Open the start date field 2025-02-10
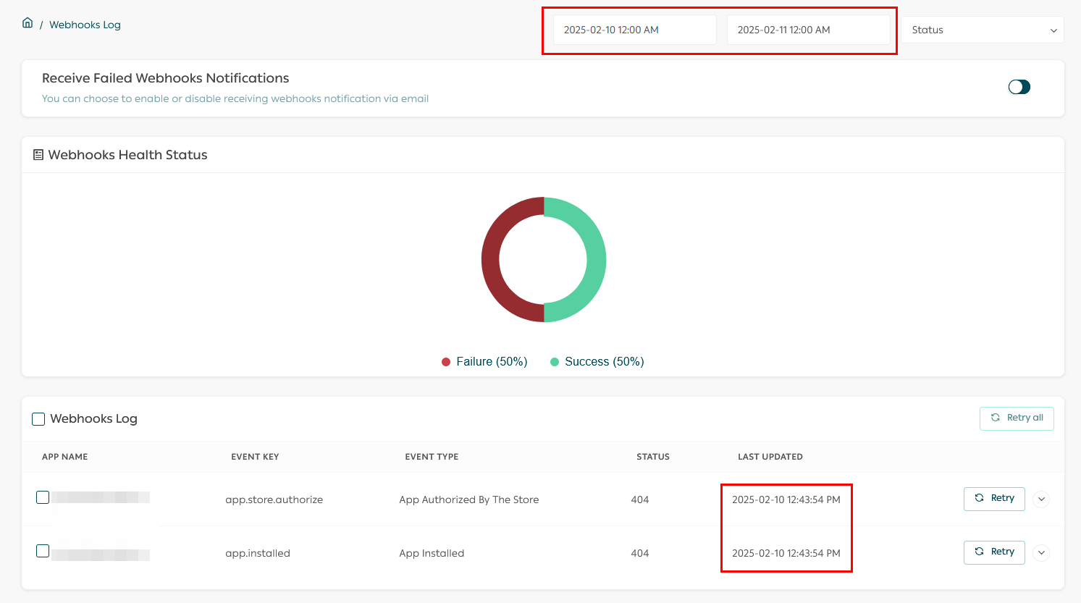Screen dimensions: 1081x603 635,30
